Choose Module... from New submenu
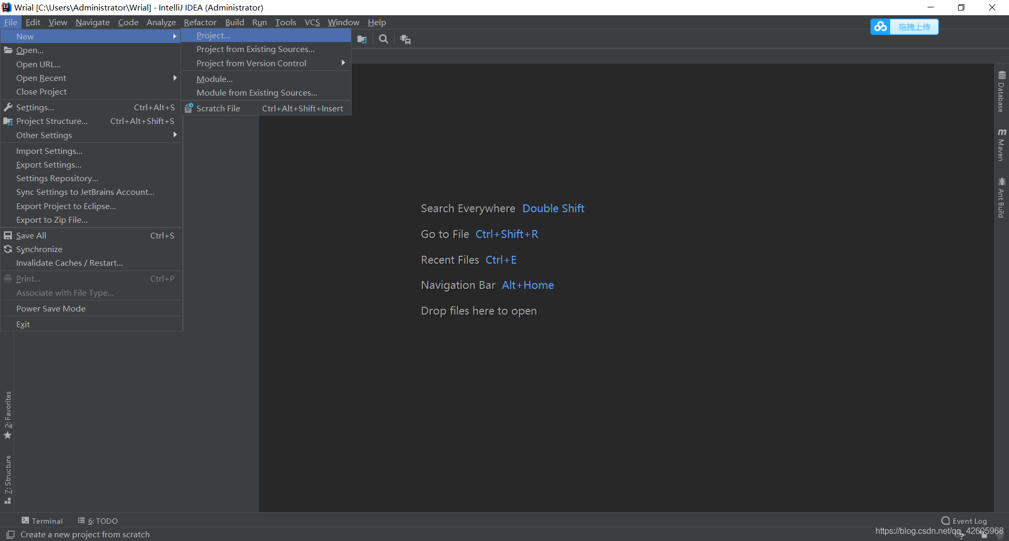The image size is (1009, 541). click(x=266, y=79)
